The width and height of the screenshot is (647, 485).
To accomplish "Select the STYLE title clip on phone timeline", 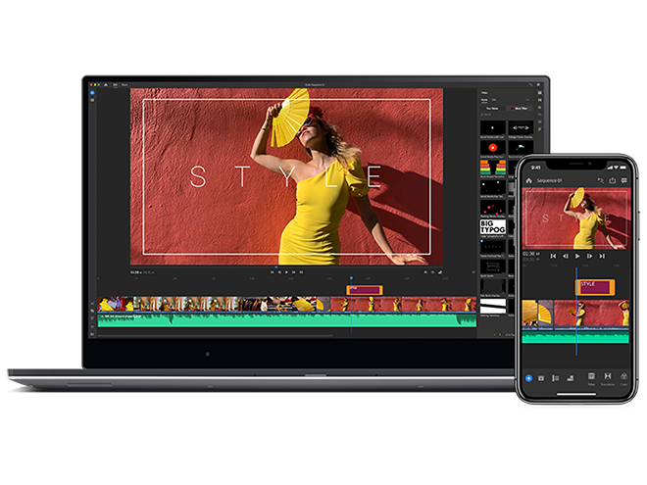I will click(594, 286).
